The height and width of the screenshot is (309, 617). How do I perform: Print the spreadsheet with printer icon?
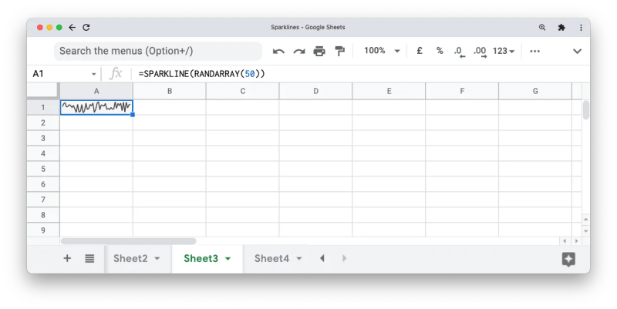point(319,51)
